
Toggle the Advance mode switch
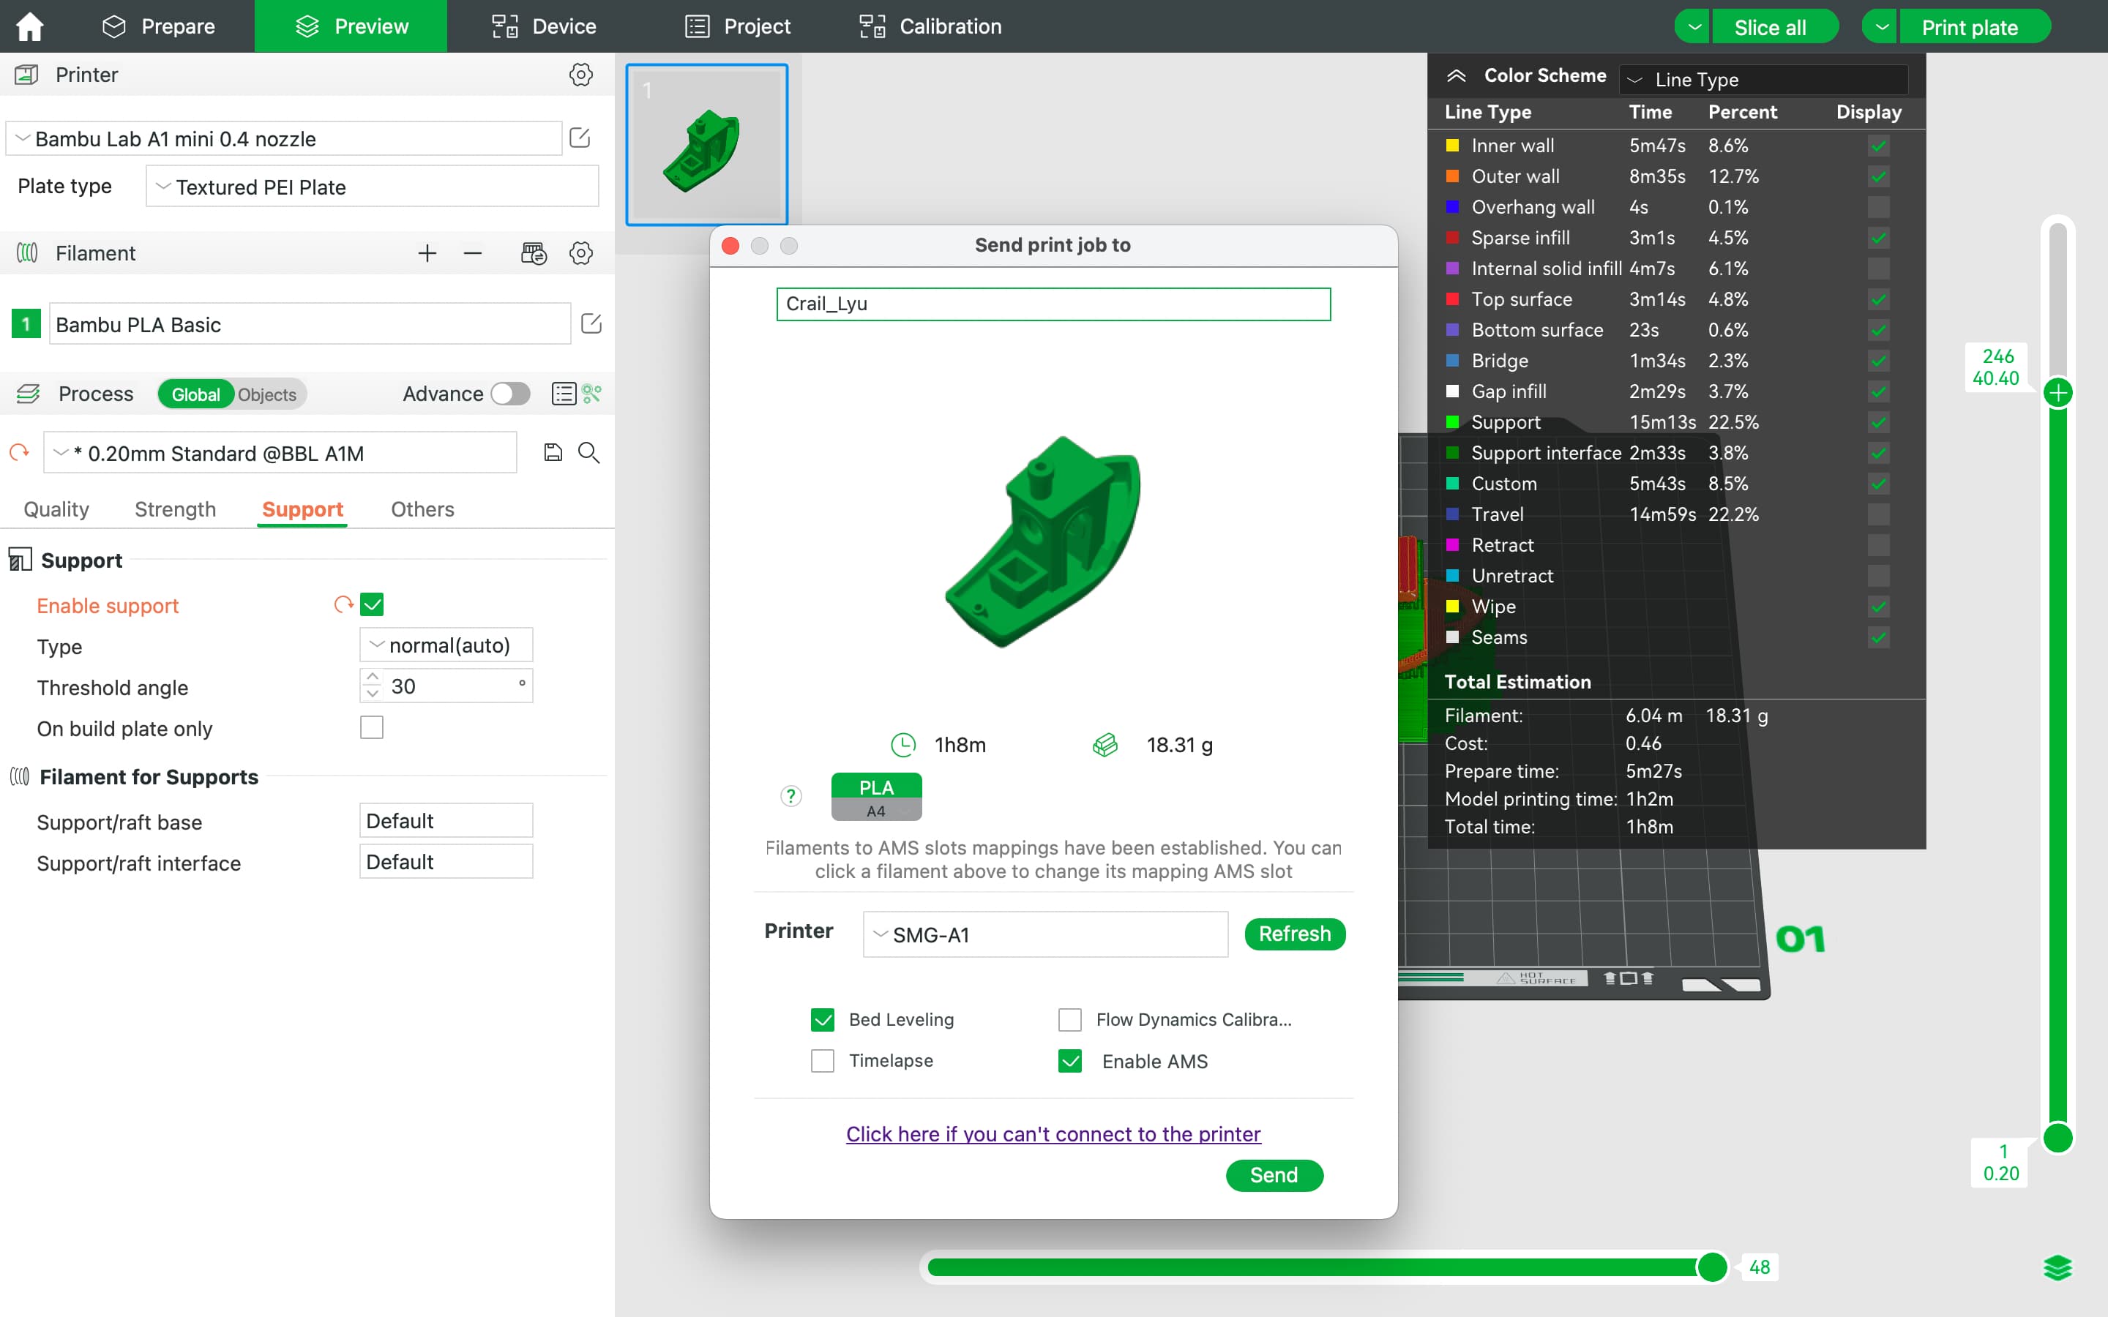point(510,394)
